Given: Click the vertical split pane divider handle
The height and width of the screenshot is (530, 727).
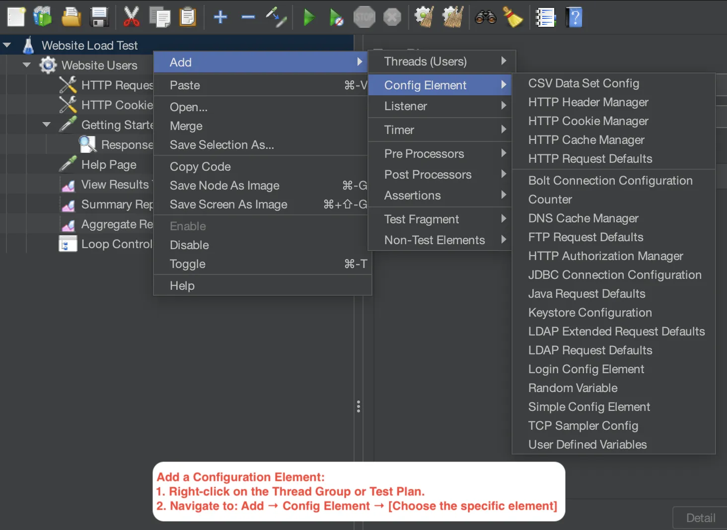Looking at the screenshot, I should point(359,406).
